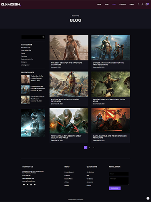
Task: Open the shopping cart icon
Action: click(x=146, y=5)
